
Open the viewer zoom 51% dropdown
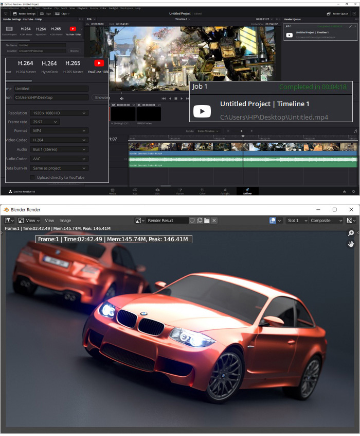point(91,19)
